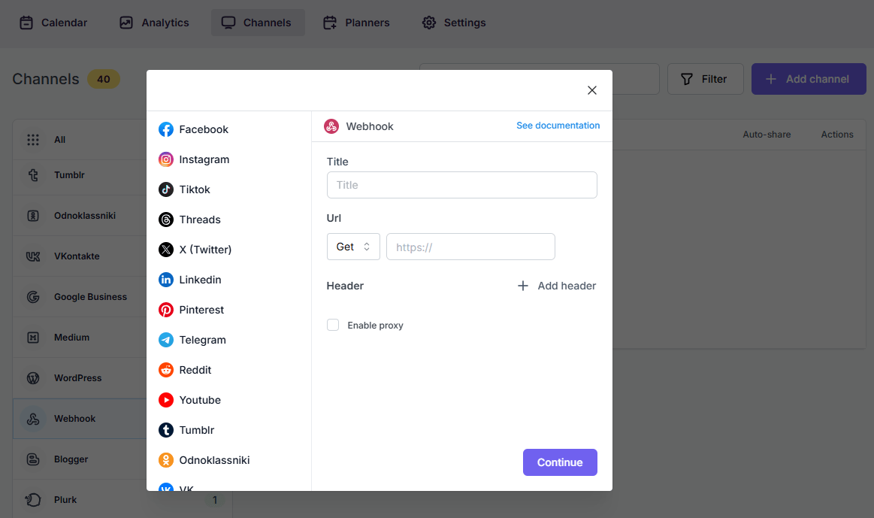
Task: Select Facebook icon in channel list
Action: pyautogui.click(x=165, y=129)
